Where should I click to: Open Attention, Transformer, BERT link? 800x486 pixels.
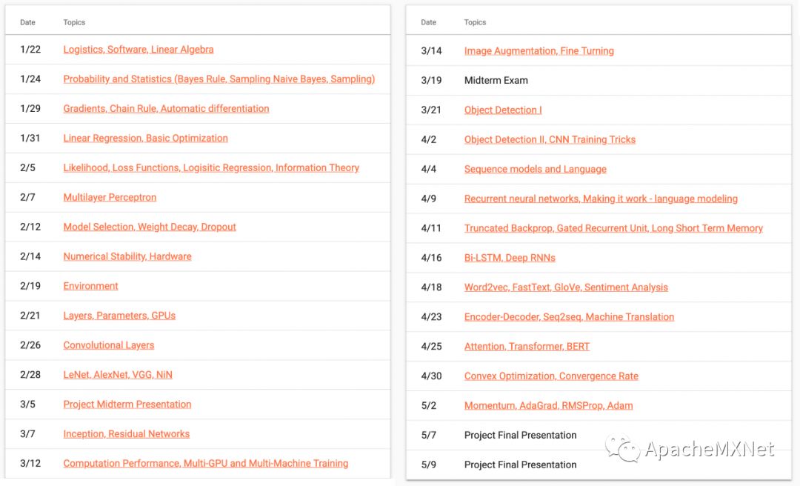tap(527, 347)
